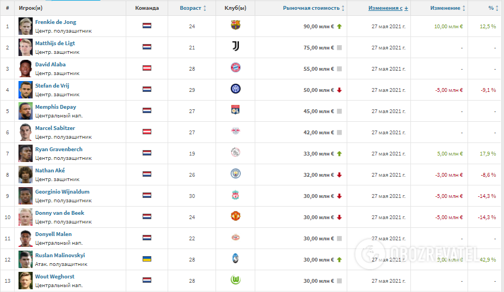Open Ruslan Malinovskyi player link

tap(60, 256)
